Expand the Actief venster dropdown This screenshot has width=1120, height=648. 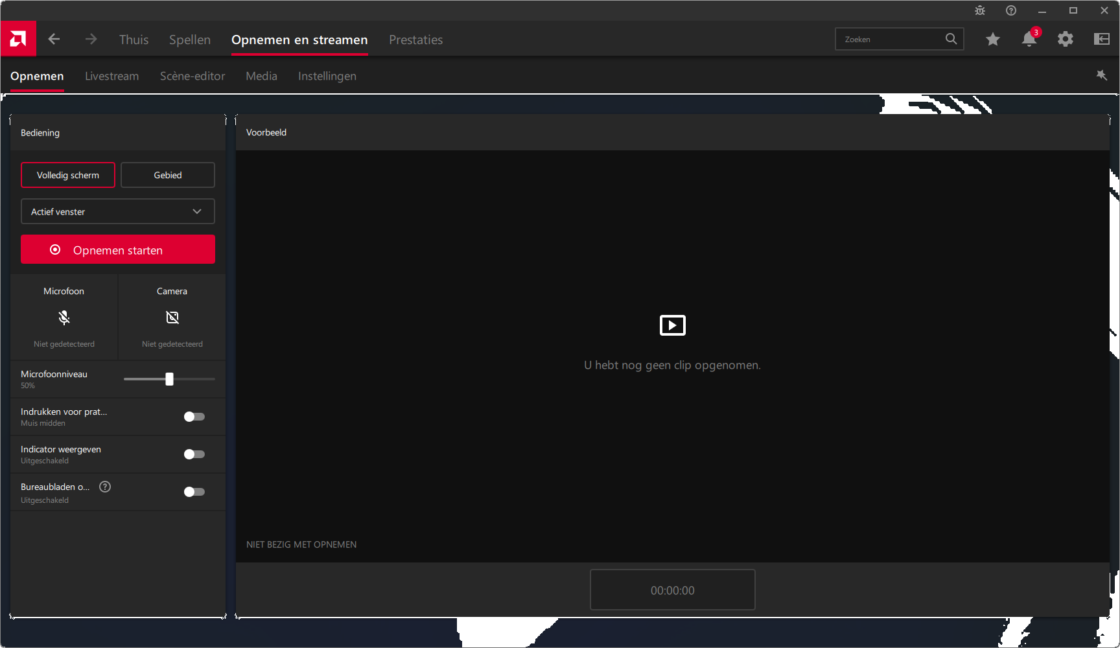coord(118,211)
